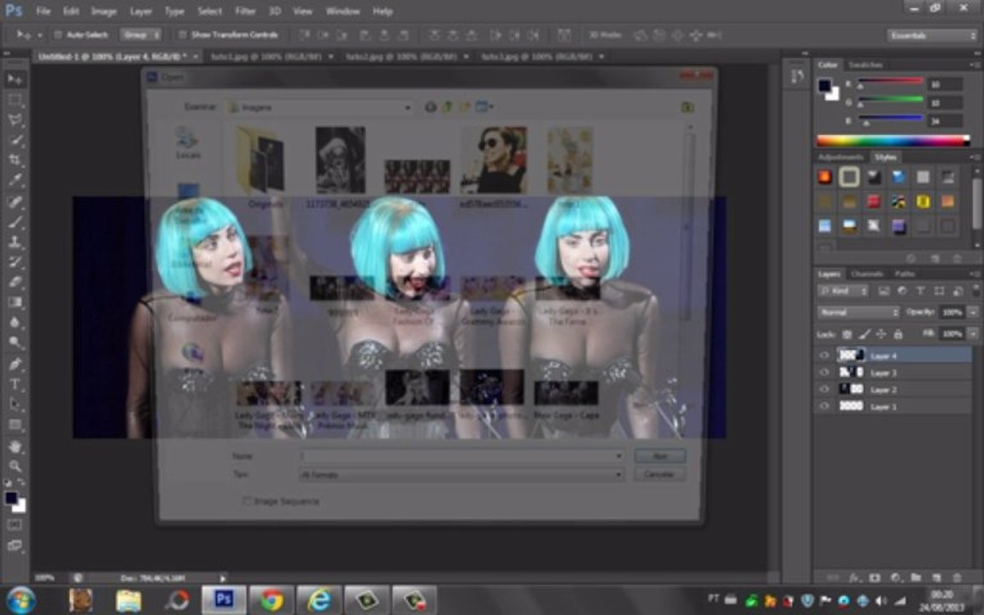The image size is (984, 615).
Task: Open the File menu
Action: point(44,10)
